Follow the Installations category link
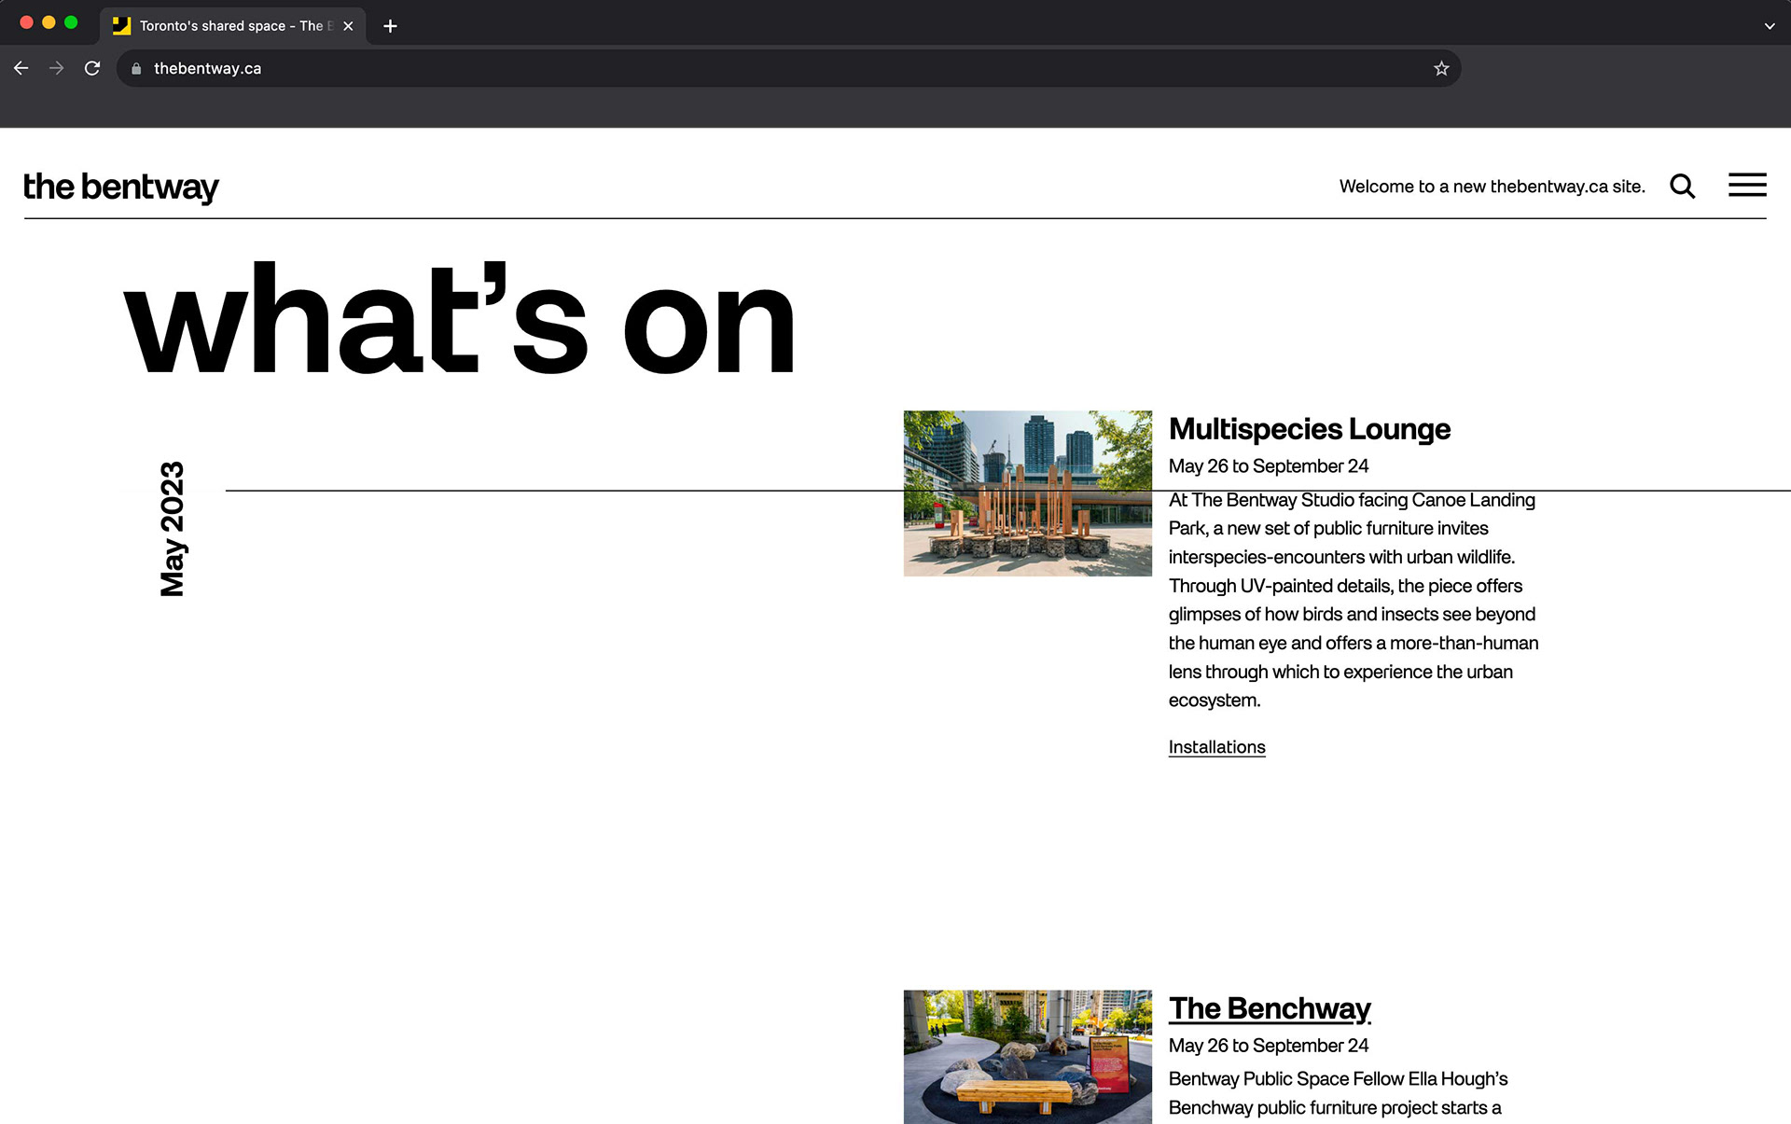Viewport: 1791px width, 1124px height. (x=1216, y=747)
